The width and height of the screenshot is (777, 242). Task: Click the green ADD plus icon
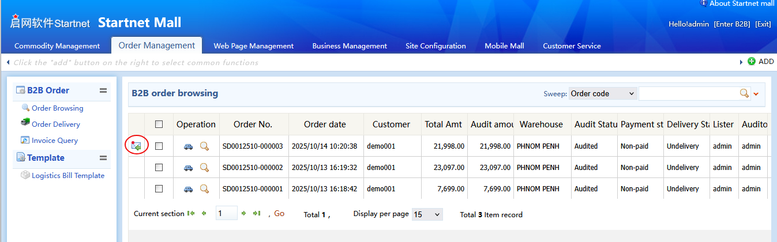751,62
